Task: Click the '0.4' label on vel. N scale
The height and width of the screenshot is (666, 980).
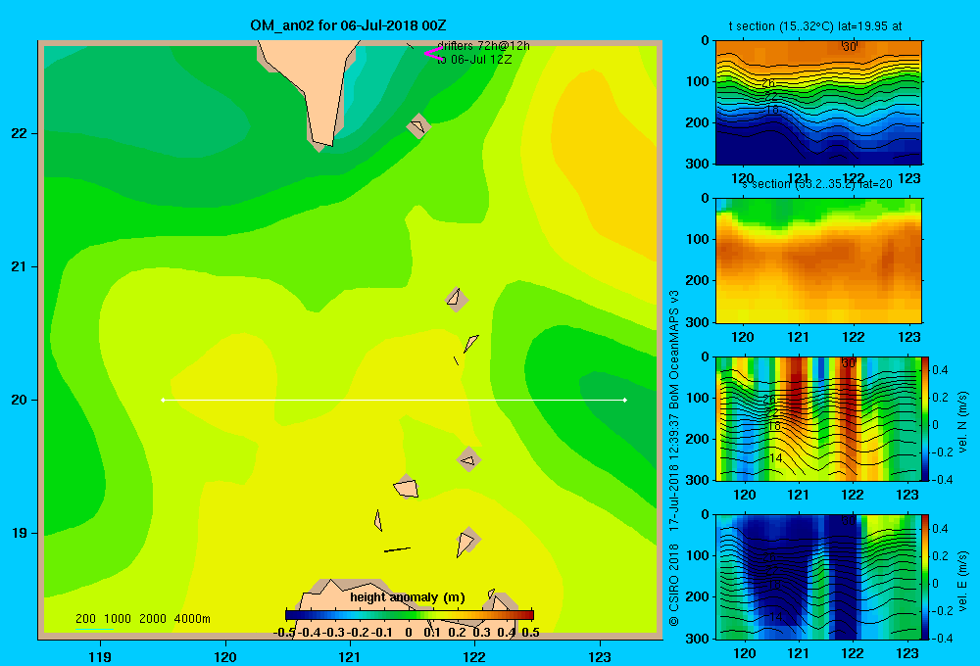Action: 940,370
